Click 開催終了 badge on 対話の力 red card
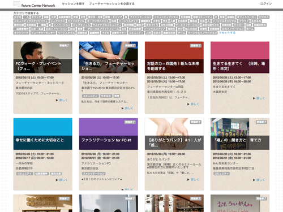The height and width of the screenshot is (212, 283). (196, 46)
